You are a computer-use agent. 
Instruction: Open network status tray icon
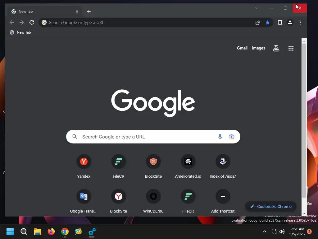pyautogui.click(x=275, y=232)
